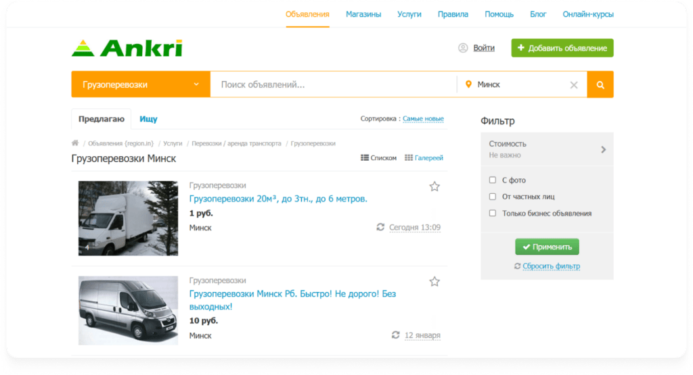Screen dimensions: 693x375
Task: Check От частных лиц filter
Action: tap(493, 197)
